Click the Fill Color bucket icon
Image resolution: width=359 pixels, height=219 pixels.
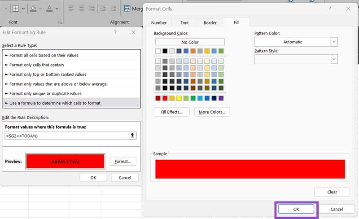(x=33, y=9)
